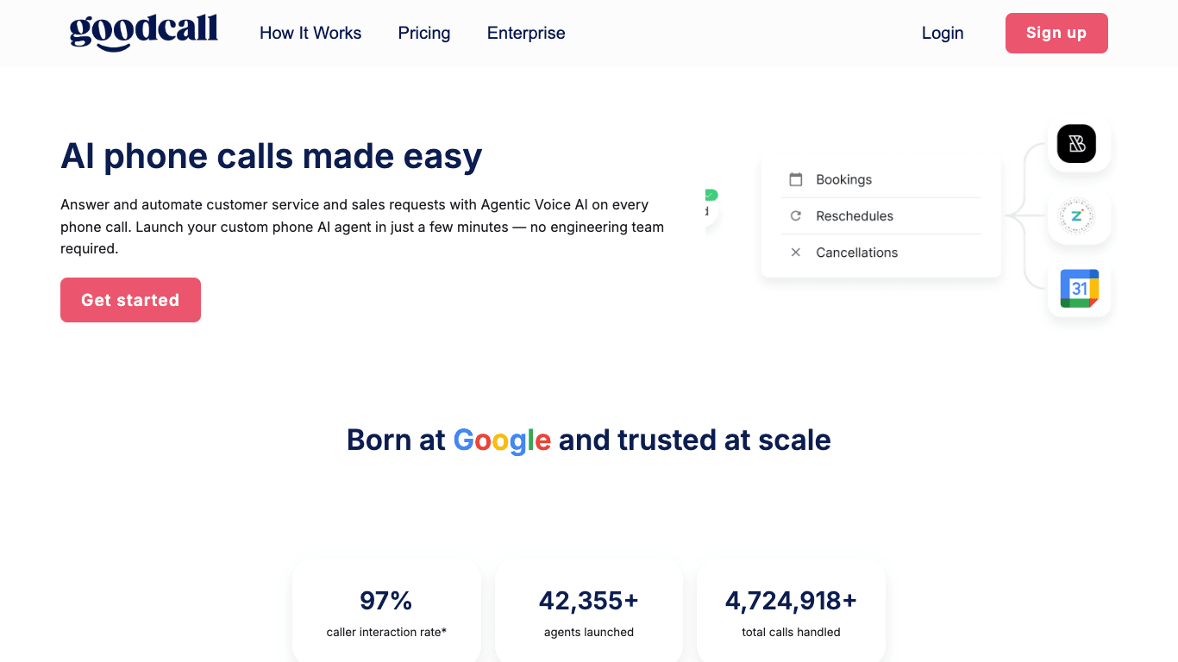Screen dimensions: 1178x662
Task: Select the Bookings row label
Action: click(843, 179)
